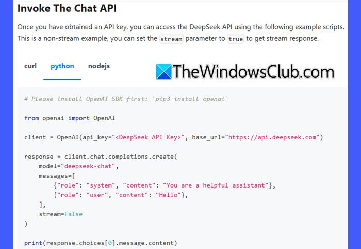Click 'You are a helpful assistant' string
The image size is (361, 249).
pyautogui.click(x=216, y=185)
